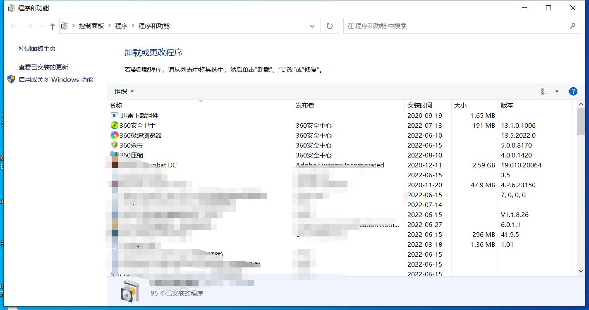The image size is (589, 310).
Task: Minimize the 程序和功能 window
Action: coord(524,8)
